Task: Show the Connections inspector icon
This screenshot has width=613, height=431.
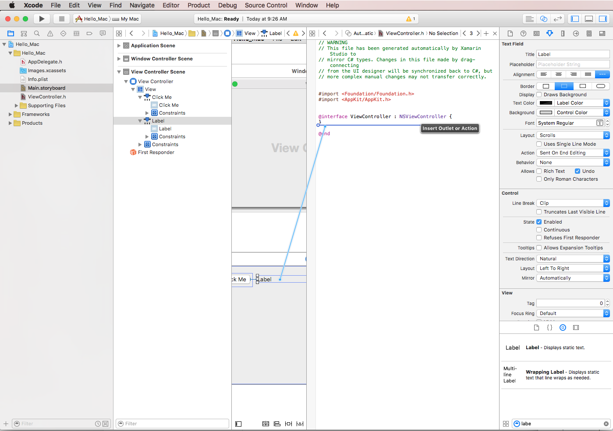Action: point(576,33)
